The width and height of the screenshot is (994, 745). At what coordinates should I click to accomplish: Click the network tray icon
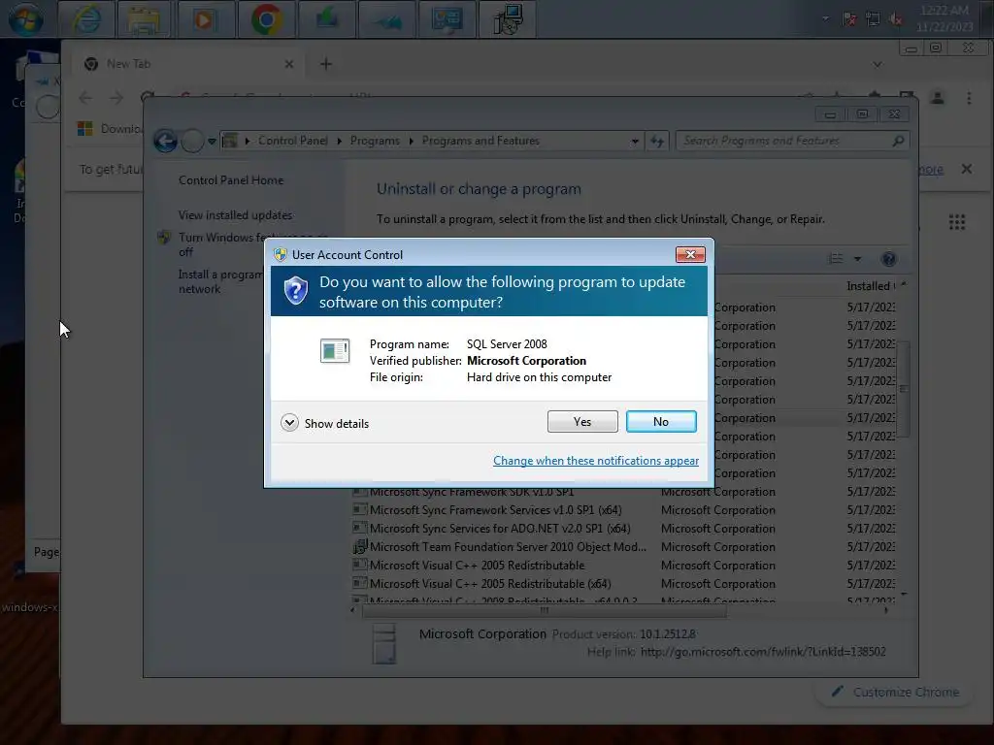pyautogui.click(x=873, y=19)
